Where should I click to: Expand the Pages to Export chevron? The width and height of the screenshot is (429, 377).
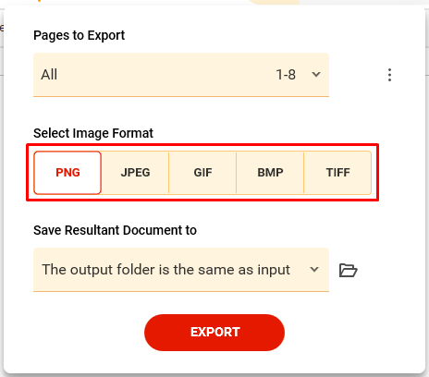[316, 74]
